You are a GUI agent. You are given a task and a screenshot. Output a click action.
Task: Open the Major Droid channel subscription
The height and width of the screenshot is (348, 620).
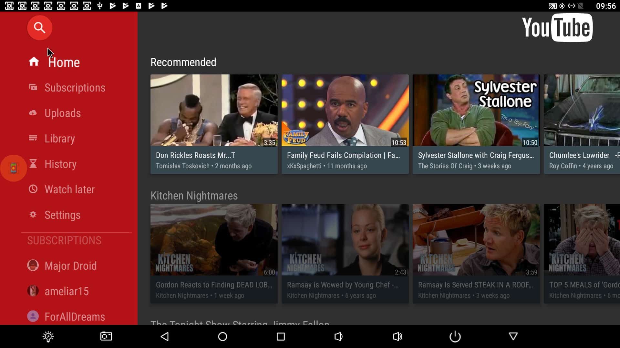tap(70, 266)
